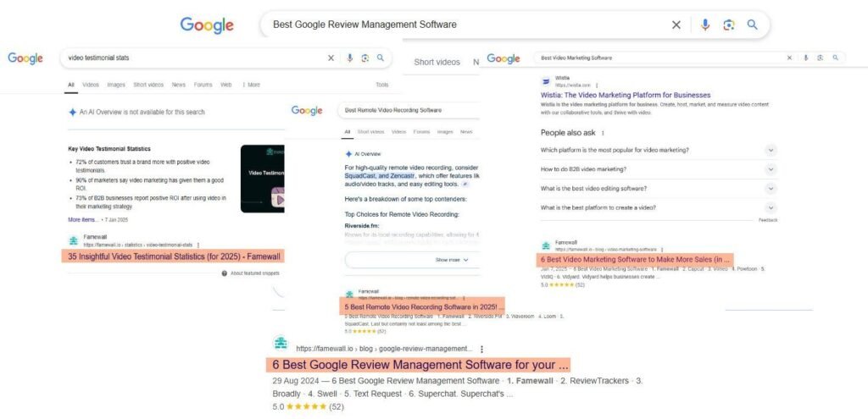Select the News tab in video testimonial stats results
Image resolution: width=868 pixels, height=419 pixels.
pyautogui.click(x=179, y=85)
